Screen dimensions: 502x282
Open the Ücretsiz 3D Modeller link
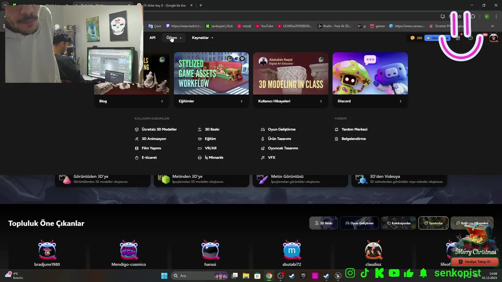point(156,129)
